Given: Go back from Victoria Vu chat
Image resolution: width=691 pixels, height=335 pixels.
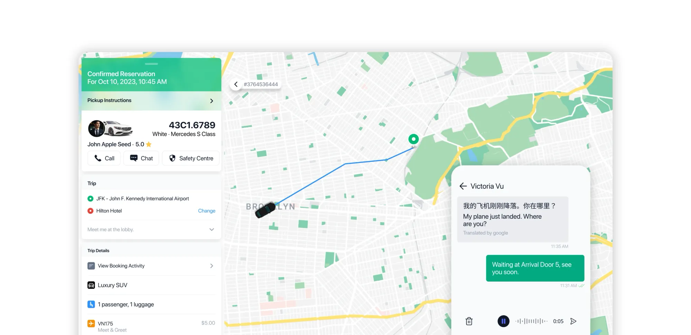Looking at the screenshot, I should [x=463, y=186].
